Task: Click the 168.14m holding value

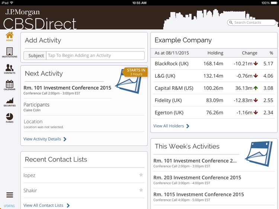Action: [x=213, y=63]
